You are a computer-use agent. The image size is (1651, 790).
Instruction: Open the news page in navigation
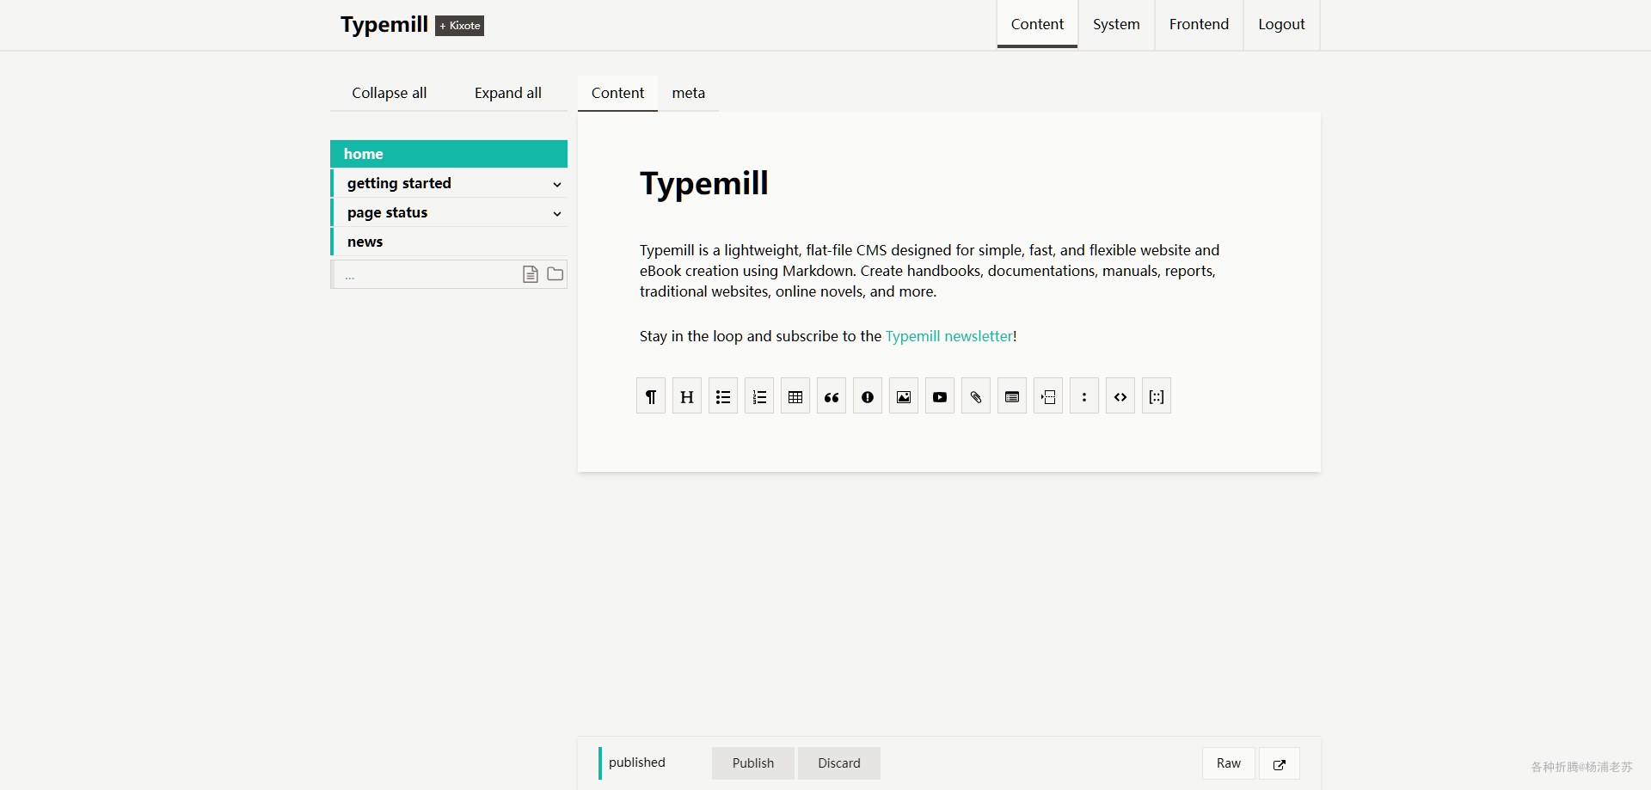449,242
